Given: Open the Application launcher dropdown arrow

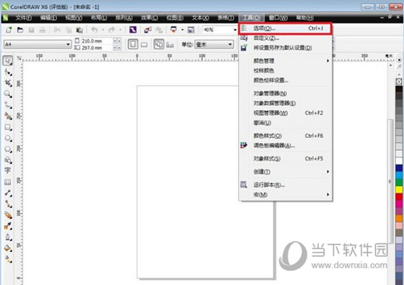Looking at the screenshot, I should [x=182, y=30].
